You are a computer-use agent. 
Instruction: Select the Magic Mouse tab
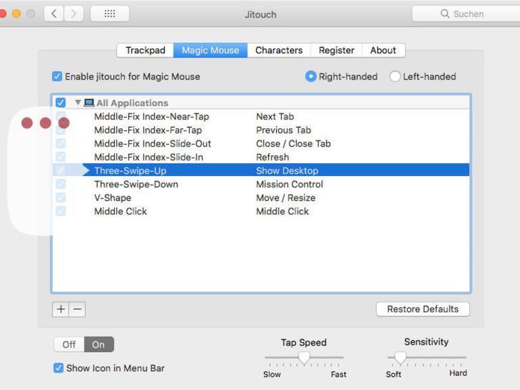point(210,51)
